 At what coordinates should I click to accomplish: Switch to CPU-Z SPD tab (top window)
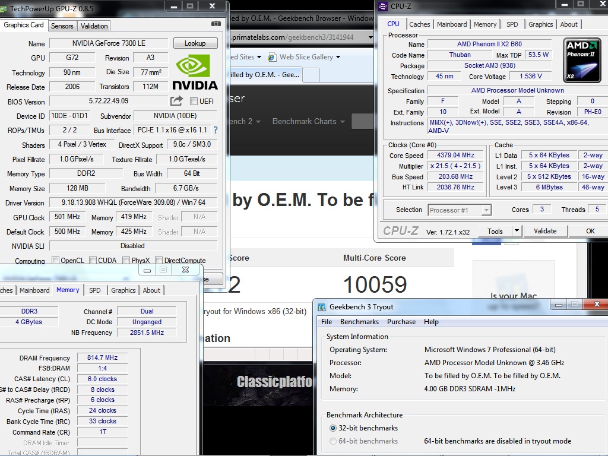512,24
